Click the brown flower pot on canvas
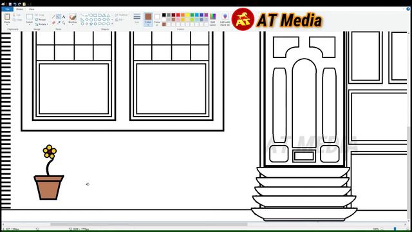The width and height of the screenshot is (412, 232). tap(49, 188)
